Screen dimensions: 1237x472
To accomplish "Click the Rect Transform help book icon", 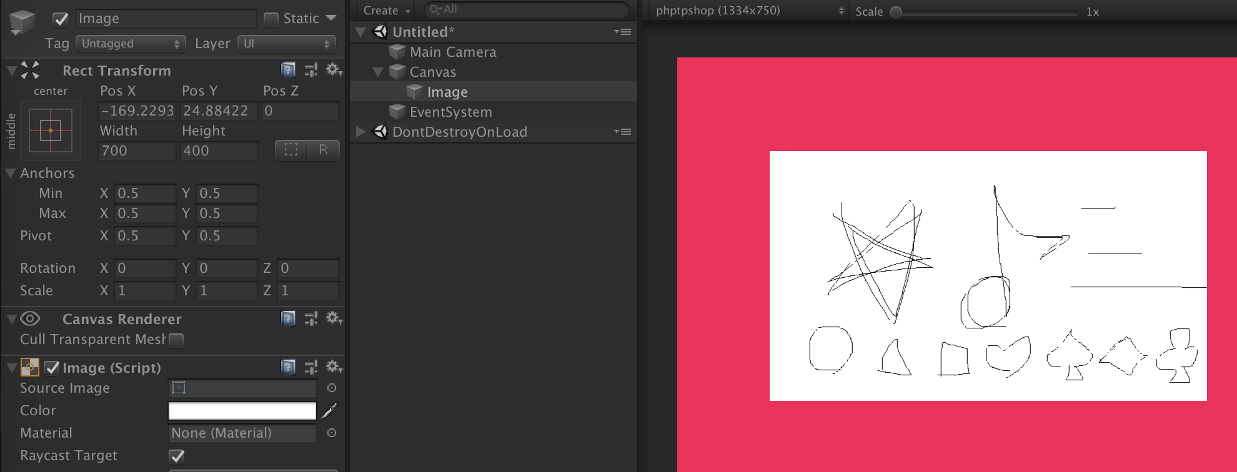I will click(288, 70).
